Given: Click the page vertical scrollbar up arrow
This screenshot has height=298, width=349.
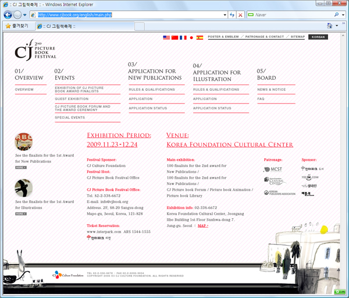Looking at the screenshot, I should (x=343, y=36).
